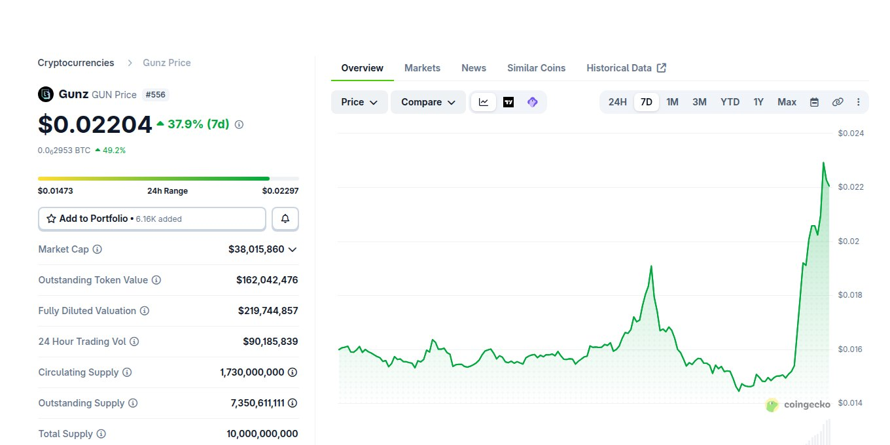The width and height of the screenshot is (890, 445).
Task: Select the 1M chart range
Action: coord(672,102)
